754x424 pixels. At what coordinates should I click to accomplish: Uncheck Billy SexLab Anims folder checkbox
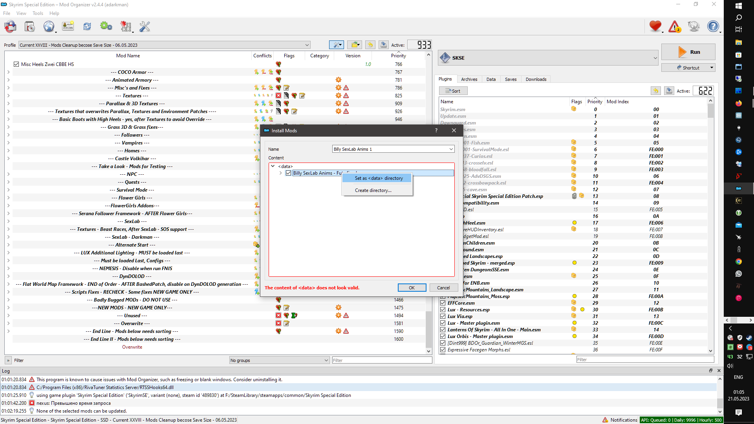point(289,173)
